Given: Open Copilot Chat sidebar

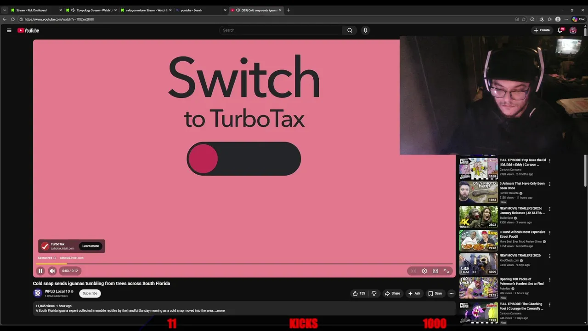Looking at the screenshot, I should tap(578, 19).
